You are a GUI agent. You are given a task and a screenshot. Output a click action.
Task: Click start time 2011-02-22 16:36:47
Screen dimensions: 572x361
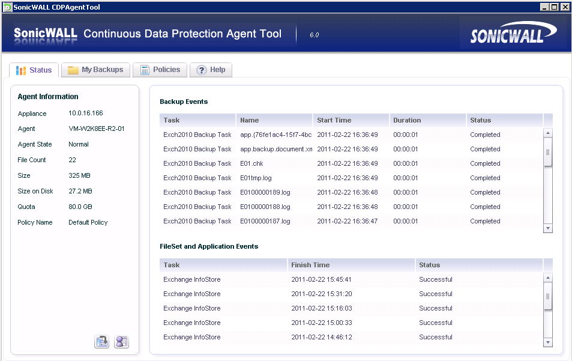click(x=348, y=221)
